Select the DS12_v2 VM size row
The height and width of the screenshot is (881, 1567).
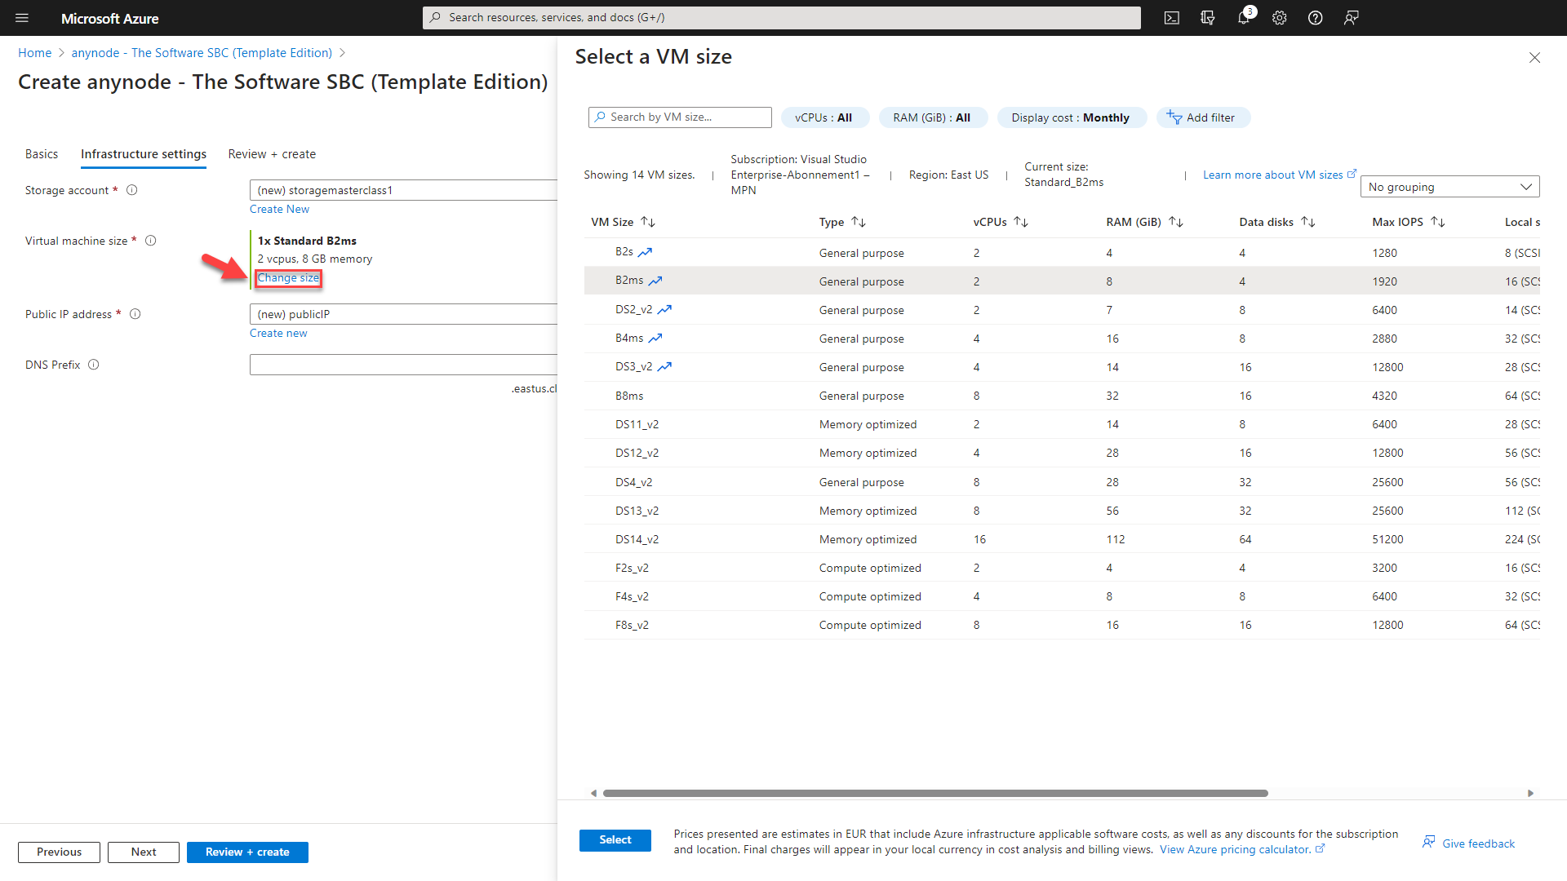[x=1062, y=453]
